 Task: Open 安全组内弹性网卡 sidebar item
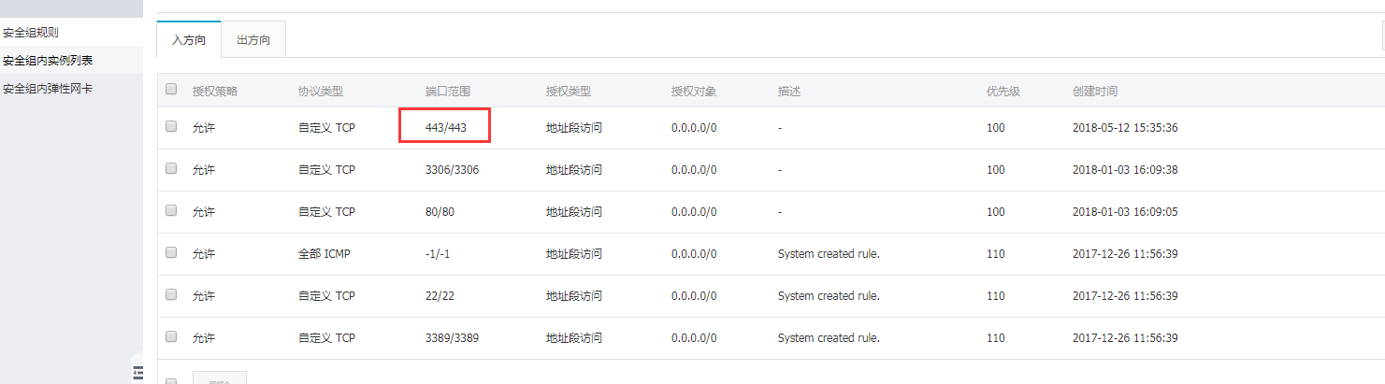(x=48, y=89)
